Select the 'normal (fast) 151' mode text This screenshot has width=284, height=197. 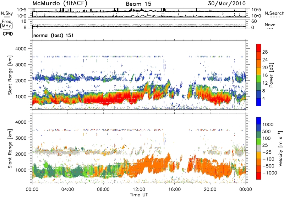(54, 35)
